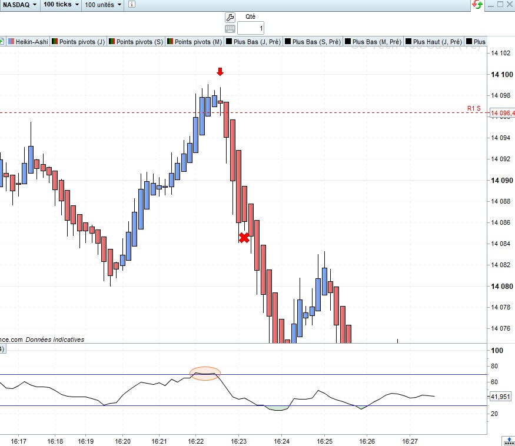Viewport: 515px width, 446px height.
Task: Click the info icon in the top bar
Action: (x=132, y=4)
